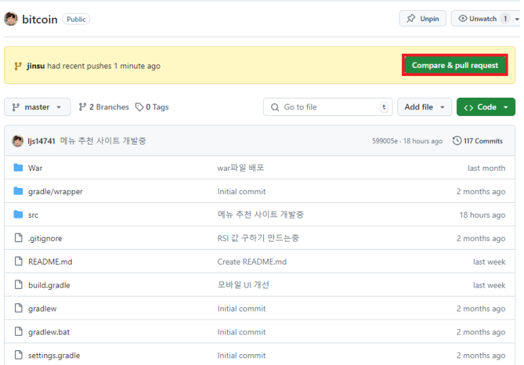Open the green Code dropdown button

coord(486,107)
